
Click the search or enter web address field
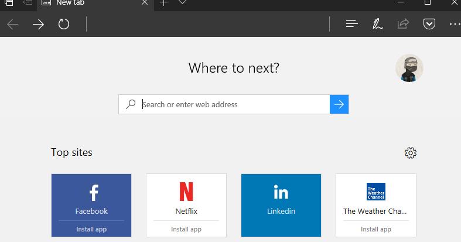tap(233, 104)
